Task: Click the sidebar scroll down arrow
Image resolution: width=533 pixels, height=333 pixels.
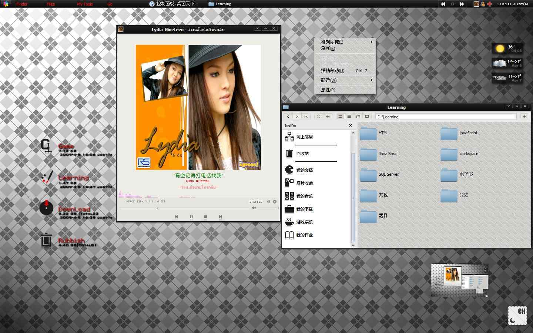Action: (353, 245)
